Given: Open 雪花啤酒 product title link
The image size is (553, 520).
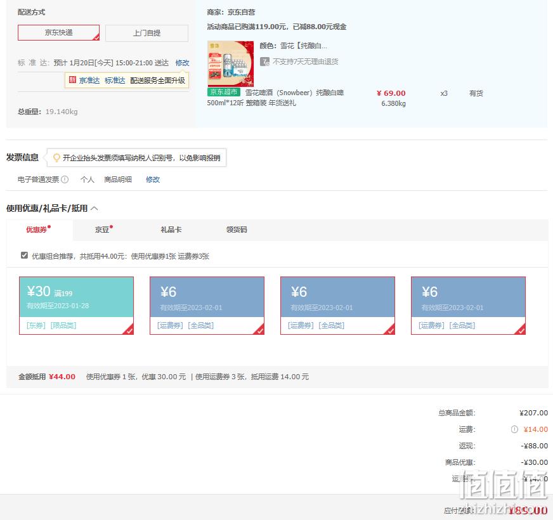Looking at the screenshot, I should pyautogui.click(x=275, y=98).
